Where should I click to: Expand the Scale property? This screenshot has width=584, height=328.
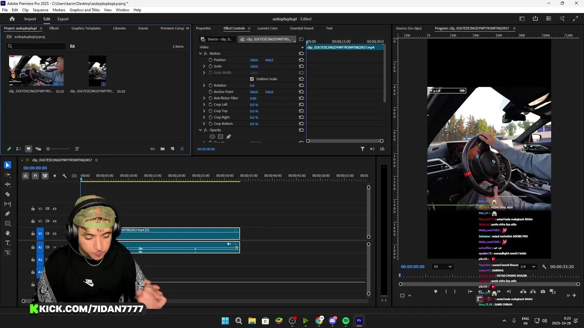pos(204,67)
